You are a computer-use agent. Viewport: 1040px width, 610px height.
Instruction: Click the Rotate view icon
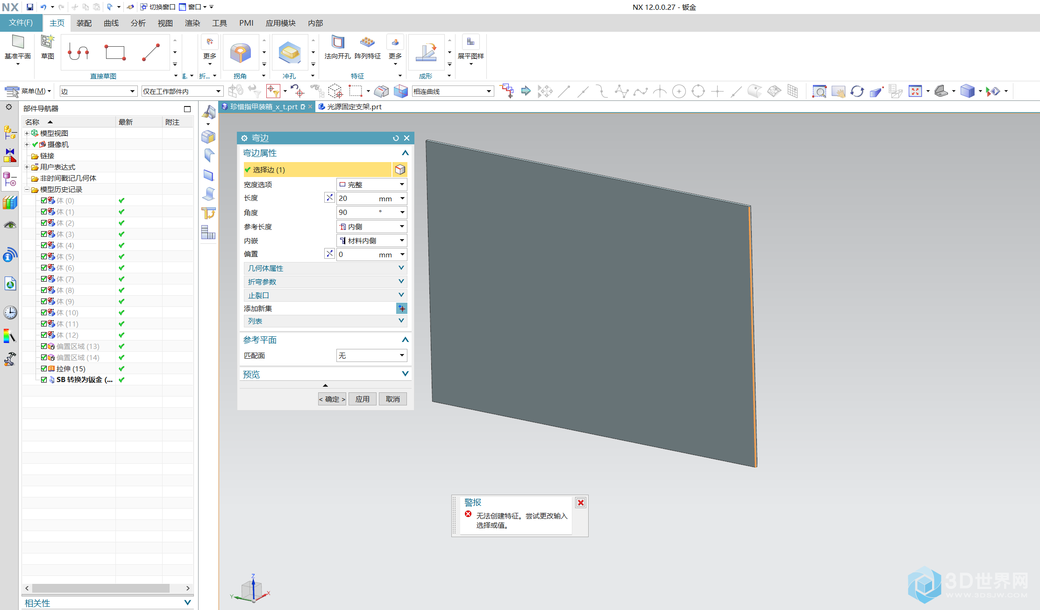click(x=857, y=91)
